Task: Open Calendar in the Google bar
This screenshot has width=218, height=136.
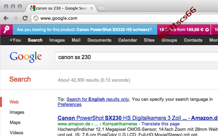Action: tap(128, 40)
